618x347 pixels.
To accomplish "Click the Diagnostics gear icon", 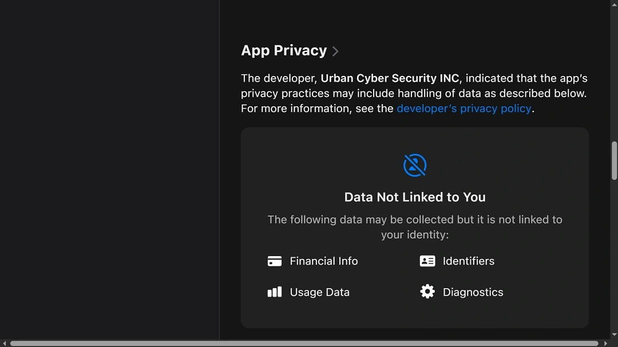I will click(427, 292).
